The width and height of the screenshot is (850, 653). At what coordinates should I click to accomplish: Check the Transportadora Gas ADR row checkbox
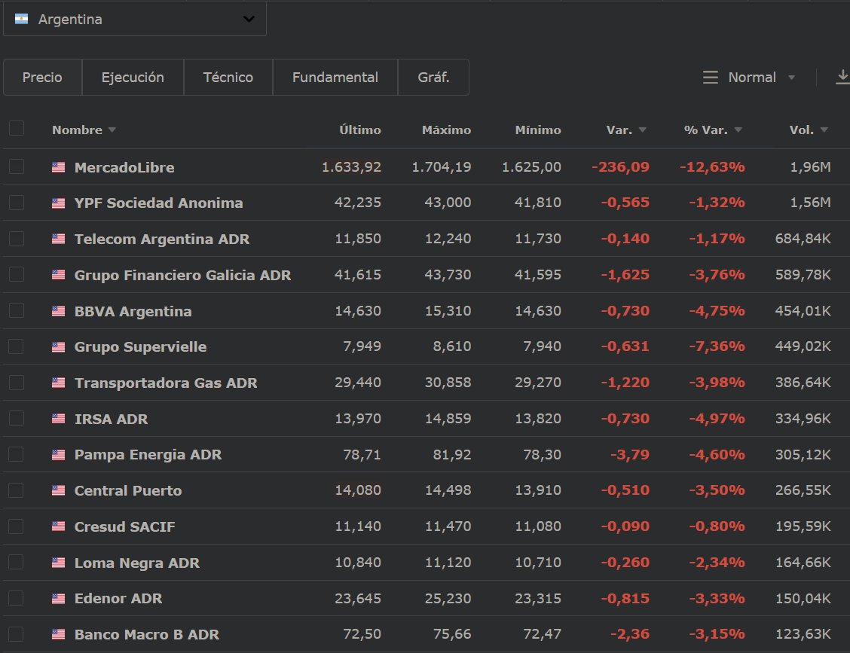17,382
